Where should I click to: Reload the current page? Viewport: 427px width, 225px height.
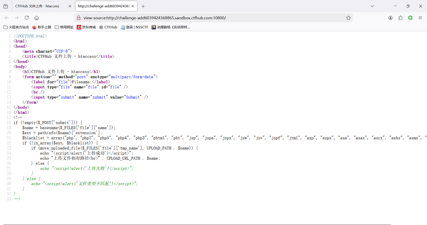click(27, 18)
